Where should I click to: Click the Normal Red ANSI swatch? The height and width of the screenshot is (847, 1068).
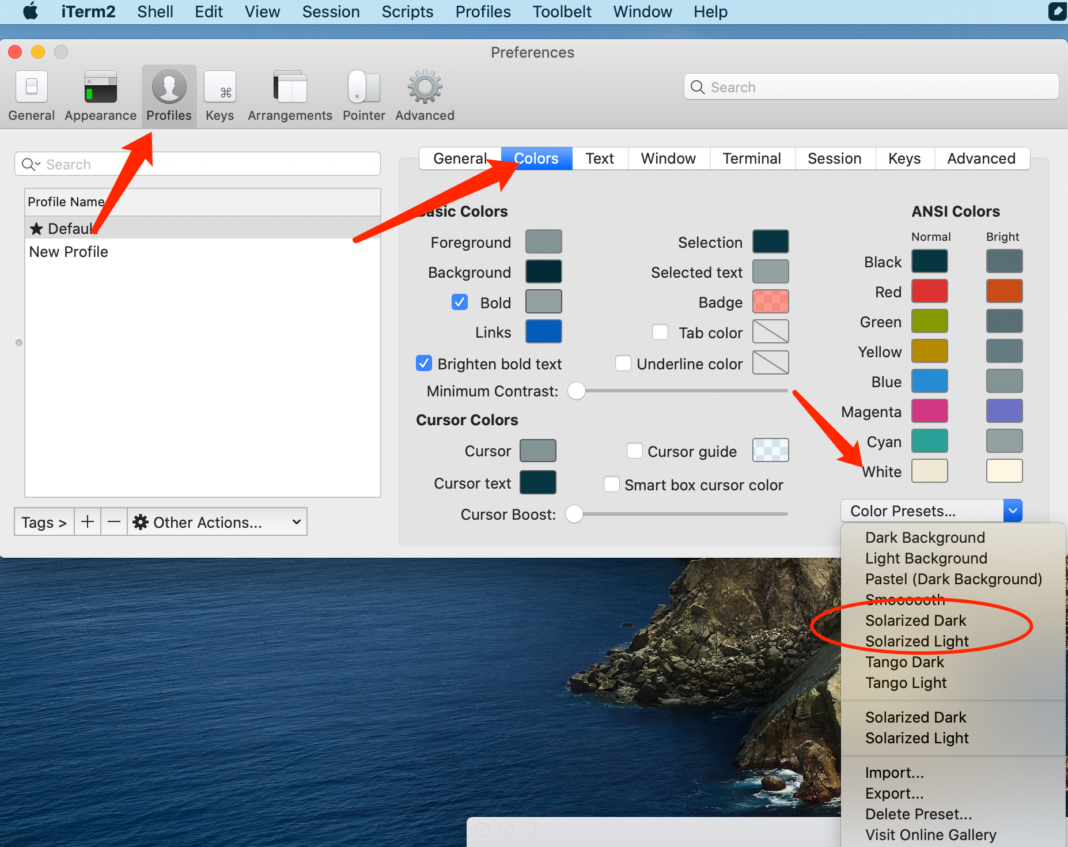point(929,291)
